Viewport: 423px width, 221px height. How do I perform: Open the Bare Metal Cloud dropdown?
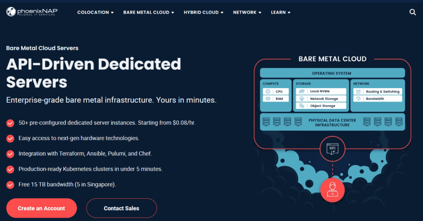tap(149, 12)
